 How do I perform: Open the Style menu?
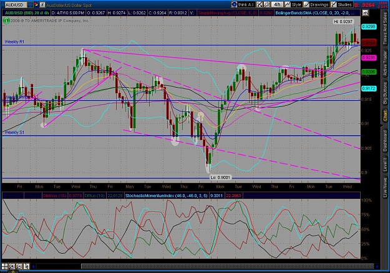[x=293, y=4]
